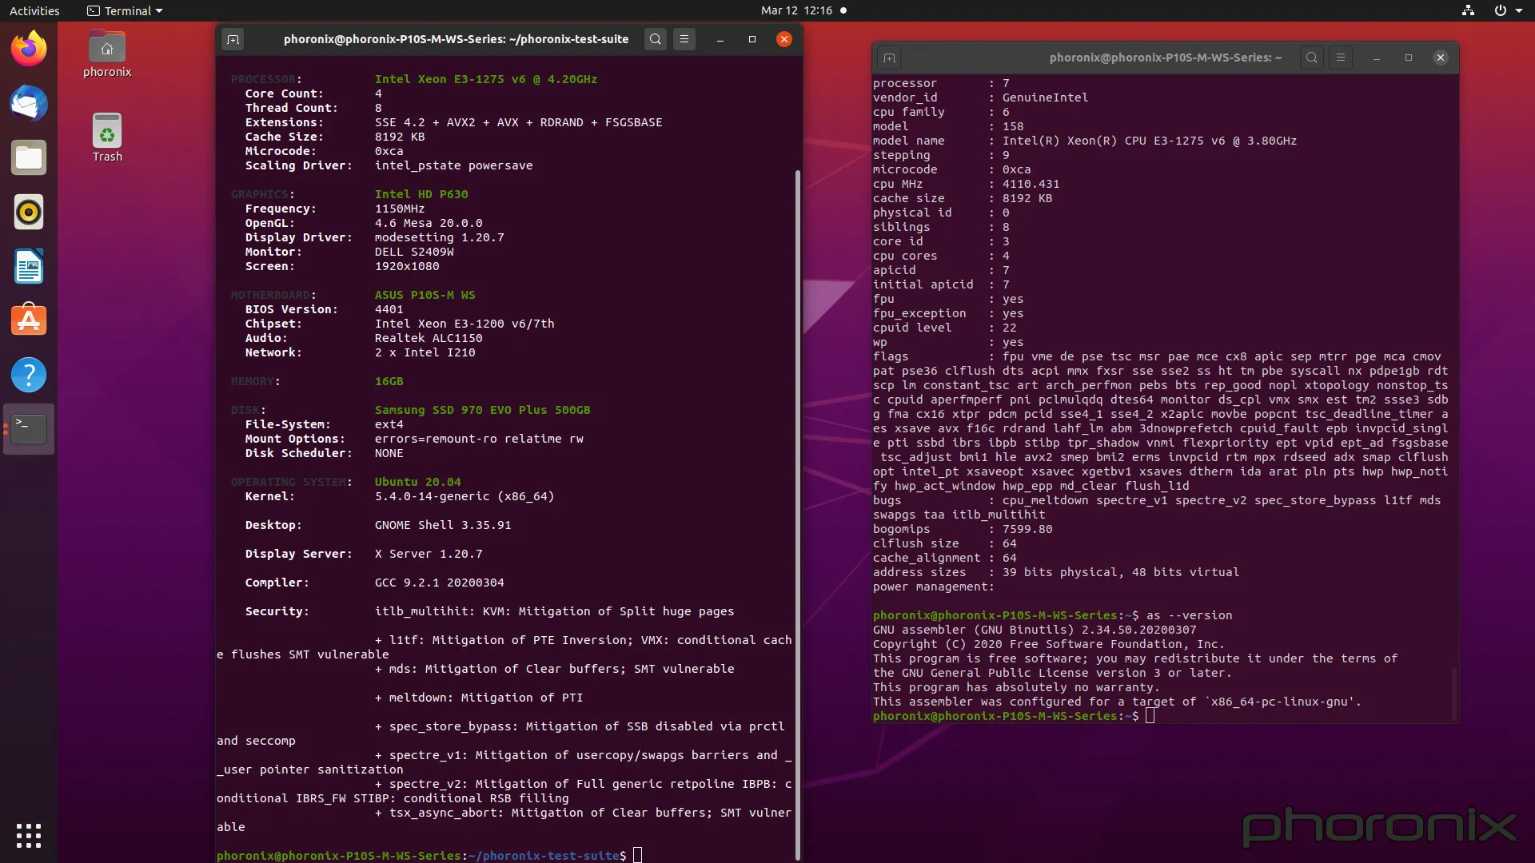Open search in the right terminal window
This screenshot has height=863, width=1535.
pyautogui.click(x=1312, y=58)
